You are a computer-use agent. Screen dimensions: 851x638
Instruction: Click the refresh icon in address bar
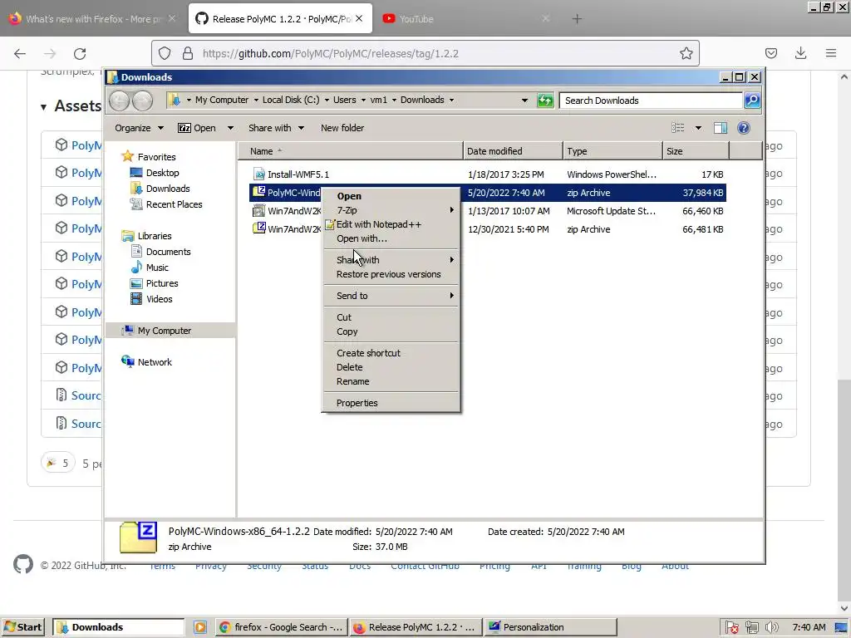(x=545, y=101)
